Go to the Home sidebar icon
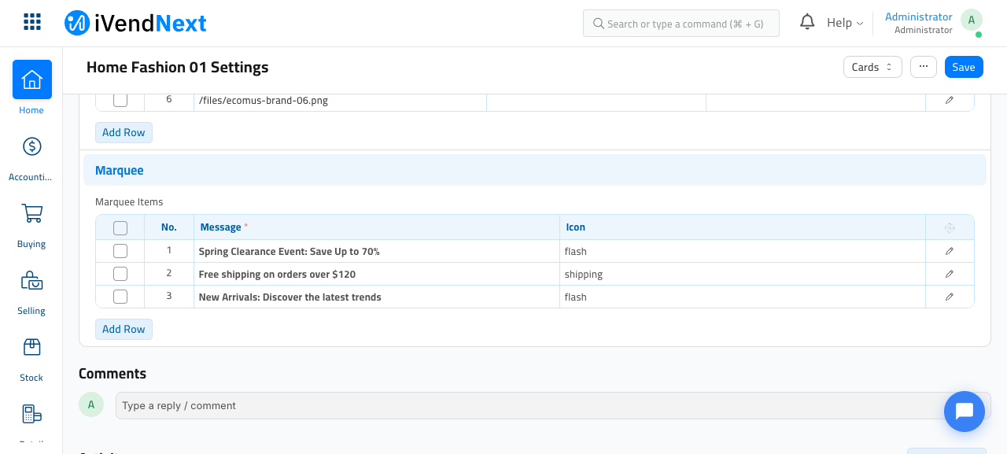 coord(32,79)
